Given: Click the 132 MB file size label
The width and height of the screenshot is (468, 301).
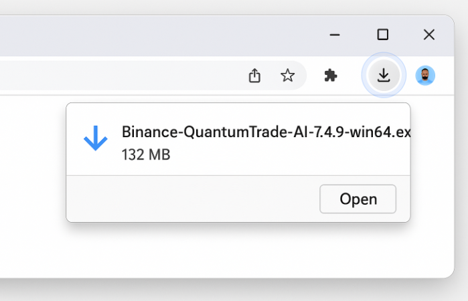Looking at the screenshot, I should (x=146, y=155).
